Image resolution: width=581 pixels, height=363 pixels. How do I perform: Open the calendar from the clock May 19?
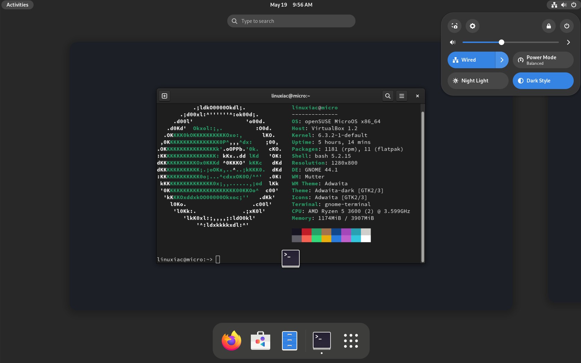pos(291,5)
